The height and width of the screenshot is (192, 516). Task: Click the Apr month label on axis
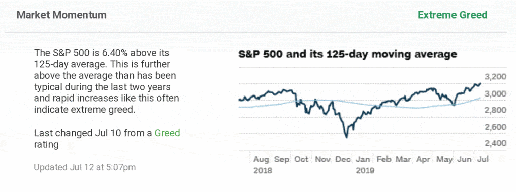(x=423, y=160)
